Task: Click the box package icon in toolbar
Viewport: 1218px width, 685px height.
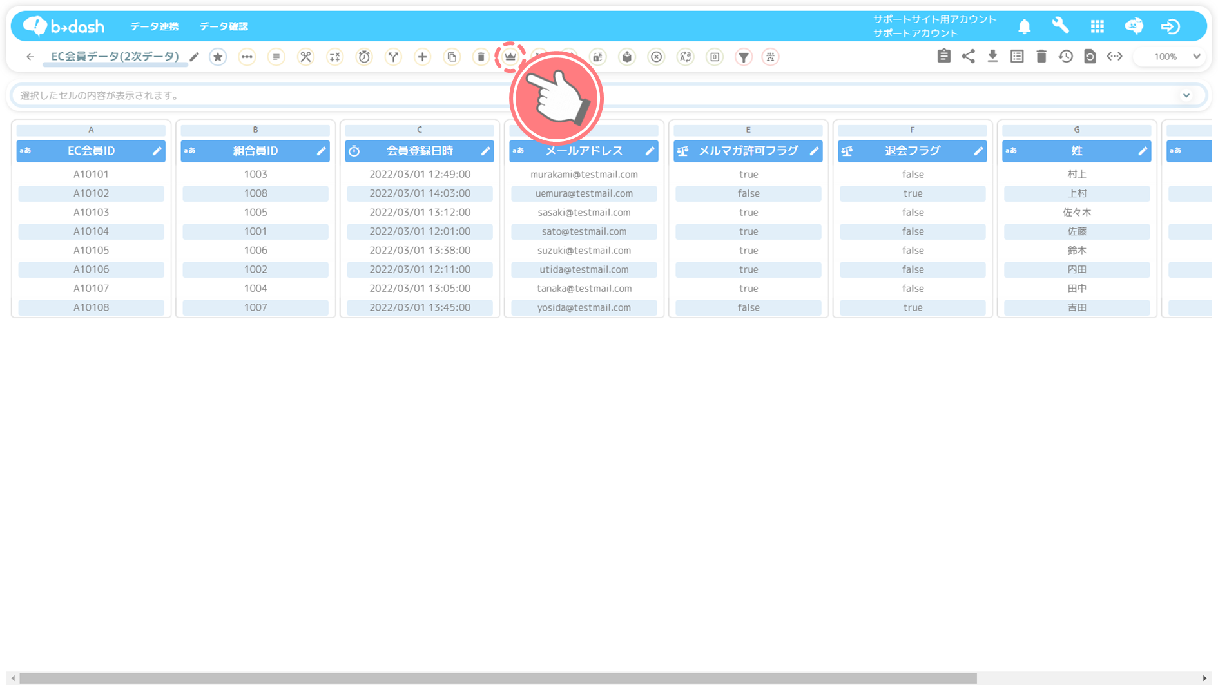Action: pyautogui.click(x=627, y=57)
